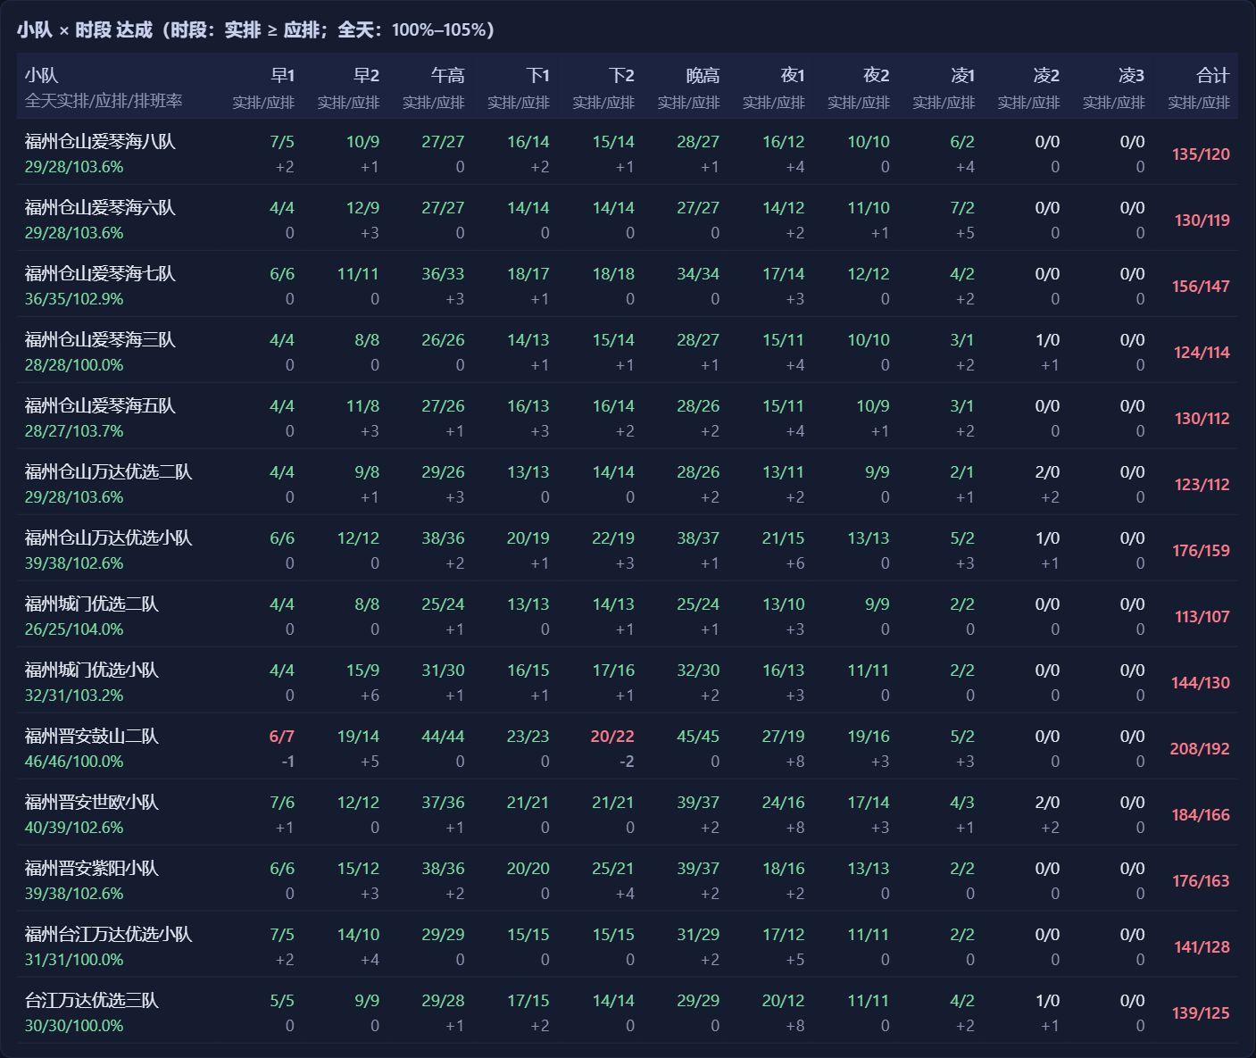Click 21/15 夜1 cell of 仓山万达优选小队
Screen dimensions: 1256x1058
coord(783,538)
